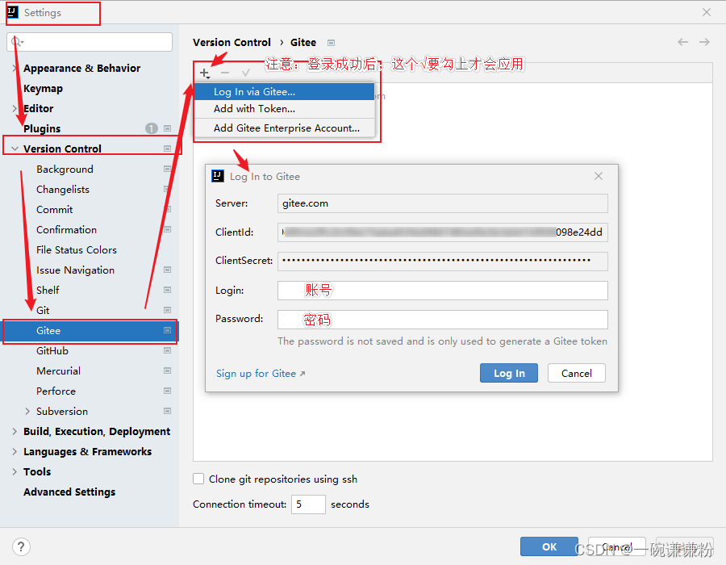Click the Server field showing gitee.com
This screenshot has height=565, width=726.
(x=443, y=203)
